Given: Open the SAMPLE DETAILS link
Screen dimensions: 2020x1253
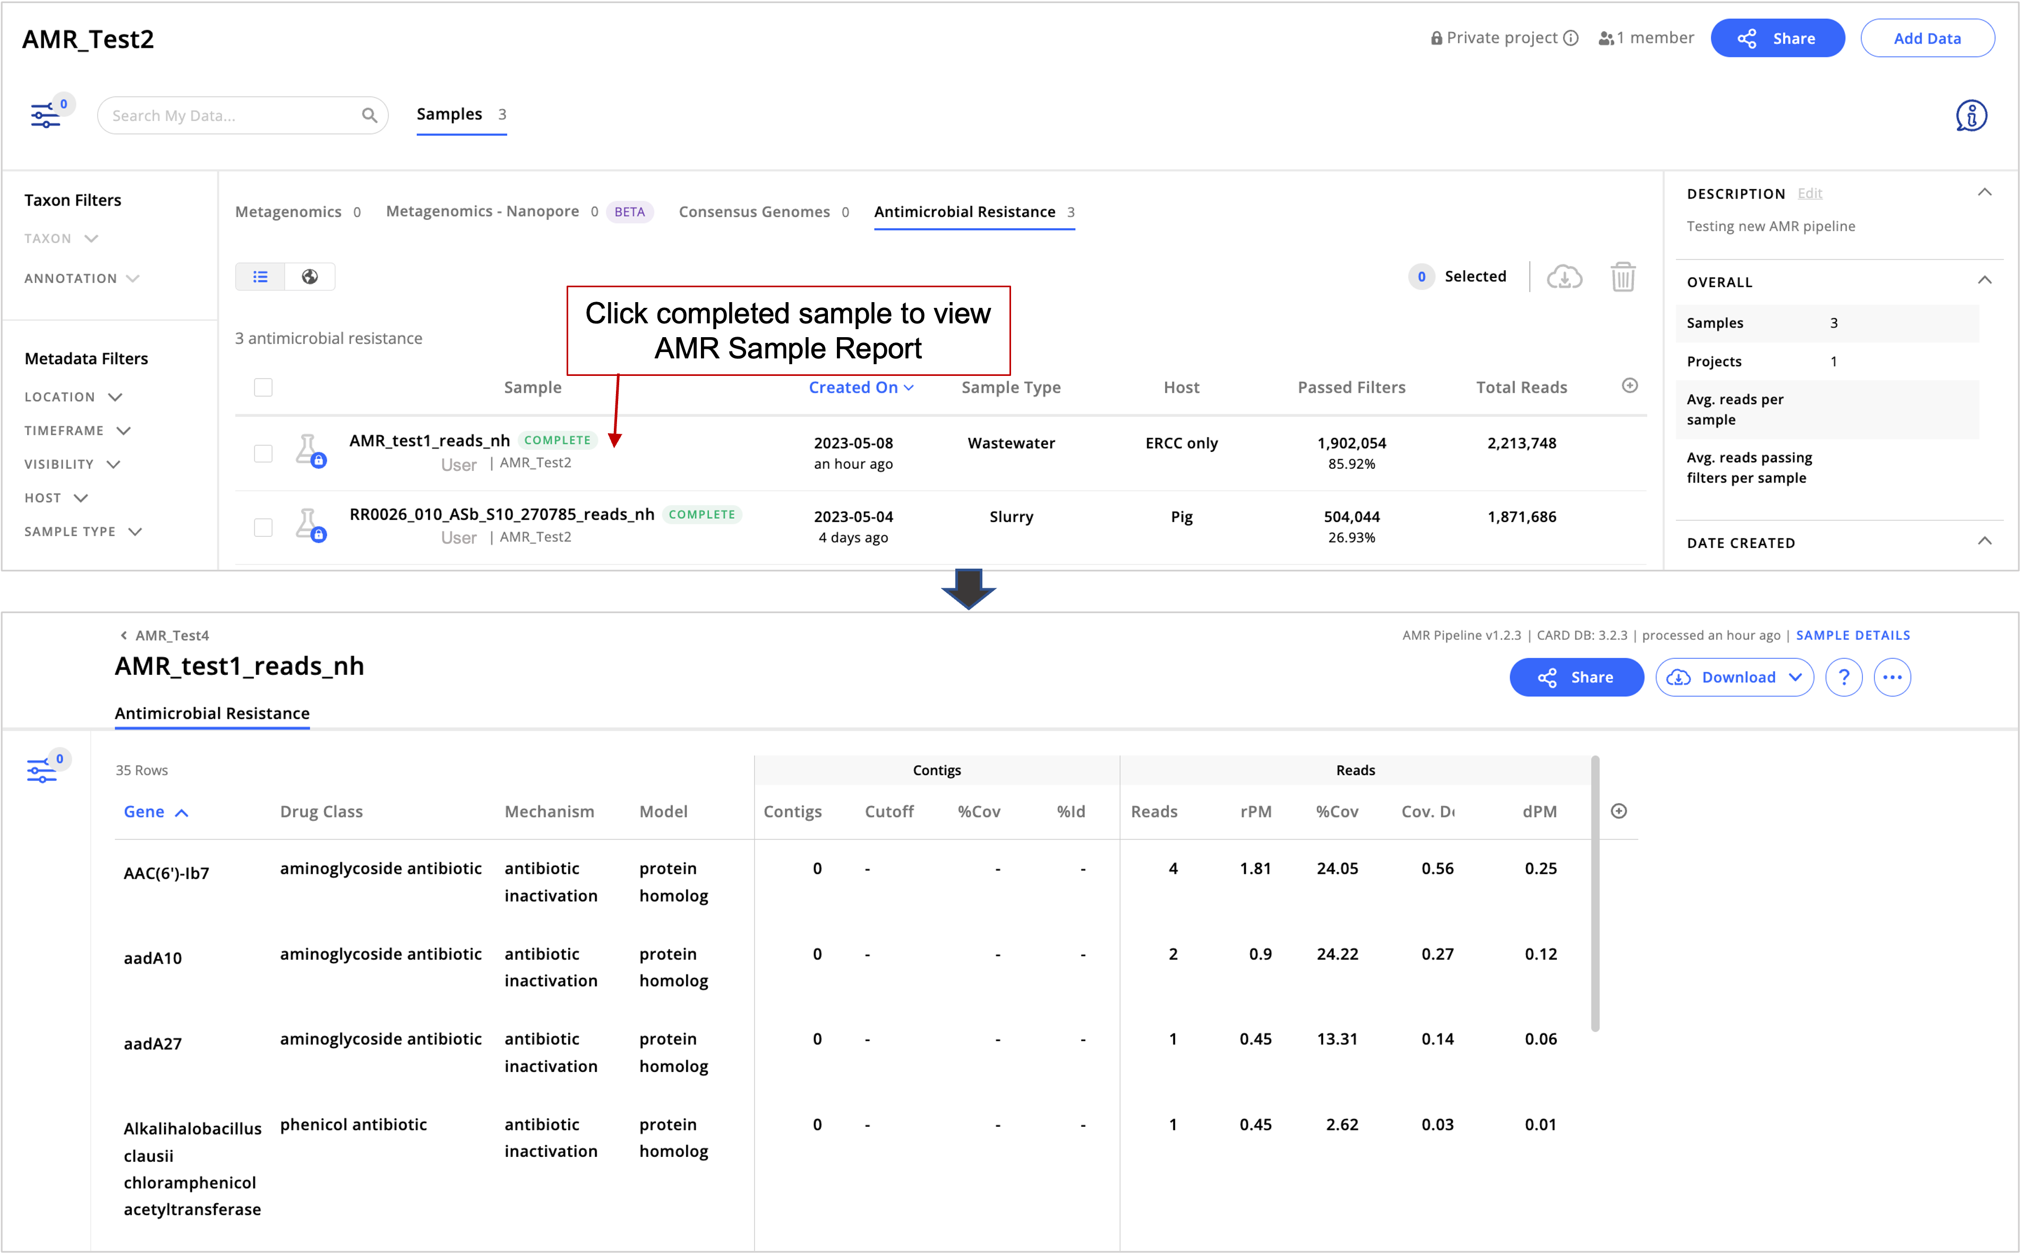Looking at the screenshot, I should click(x=1853, y=635).
